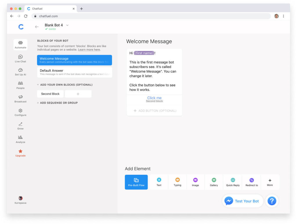The image size is (297, 224).
Task: Add a Typing element
Action: (178, 182)
